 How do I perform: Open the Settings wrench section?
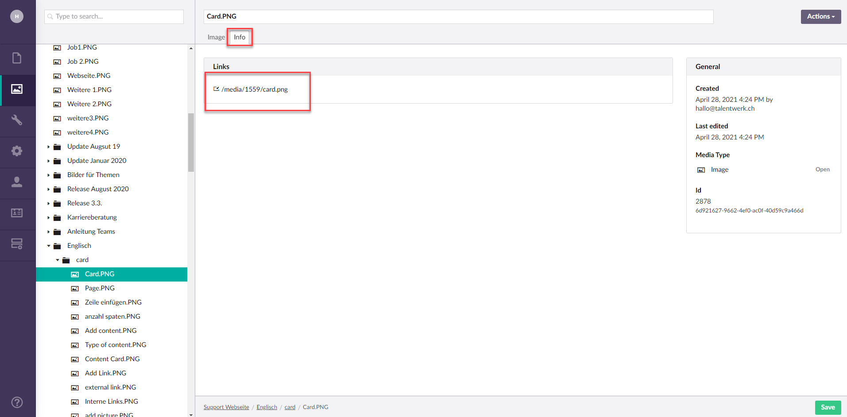pos(17,120)
